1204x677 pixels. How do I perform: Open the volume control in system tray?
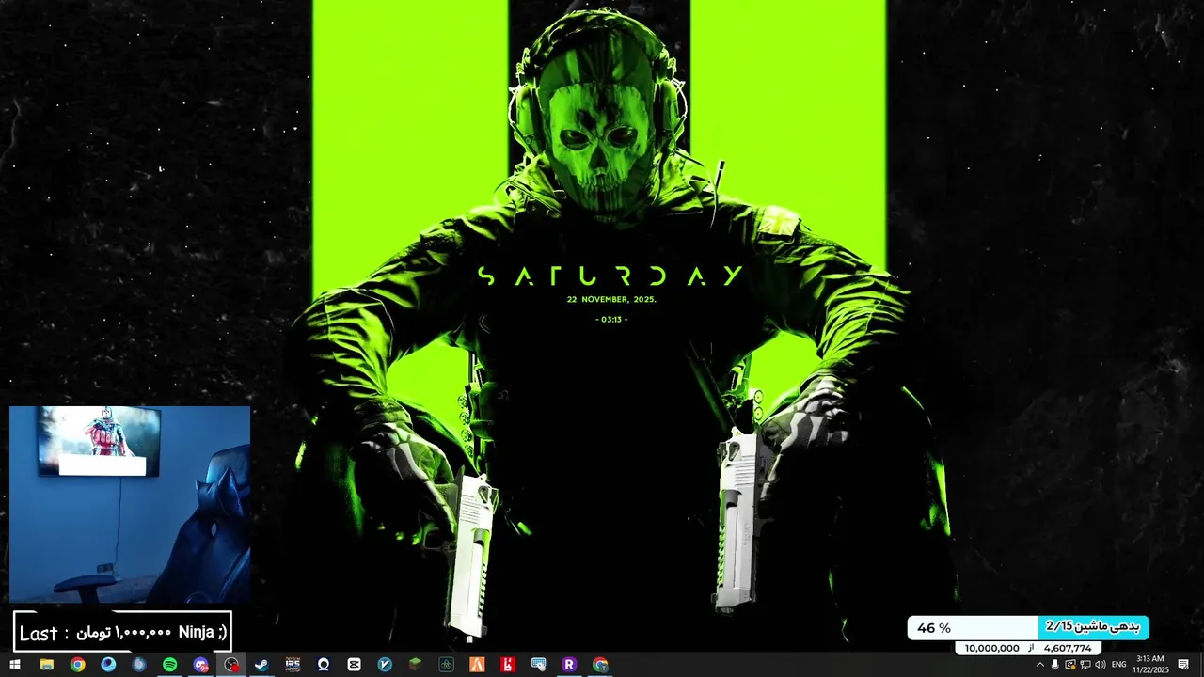[x=1100, y=665]
